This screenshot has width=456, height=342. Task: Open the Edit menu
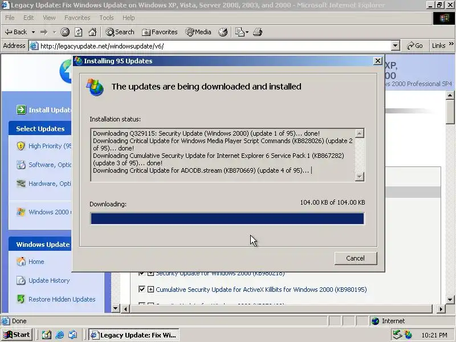coord(28,18)
